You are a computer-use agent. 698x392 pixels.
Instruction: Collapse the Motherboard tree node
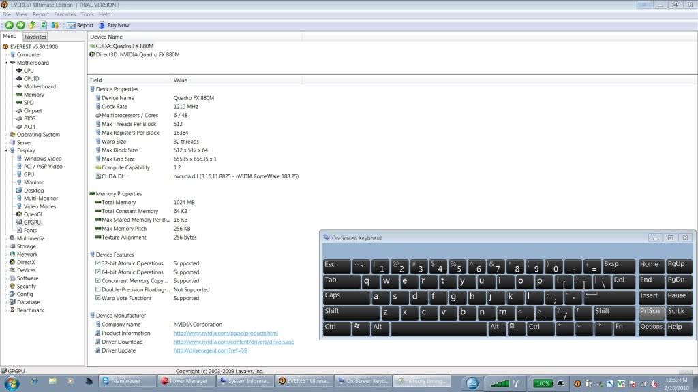point(5,63)
